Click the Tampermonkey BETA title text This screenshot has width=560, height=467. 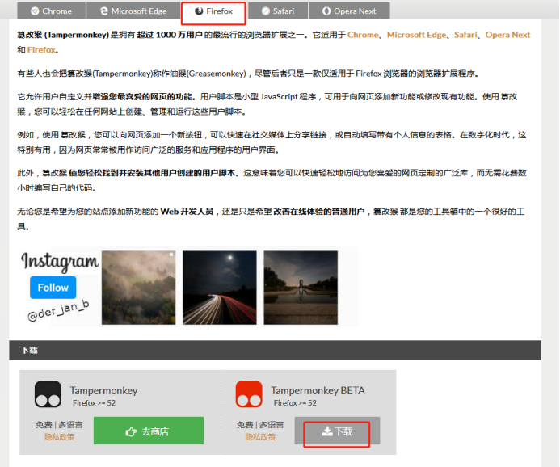(318, 390)
